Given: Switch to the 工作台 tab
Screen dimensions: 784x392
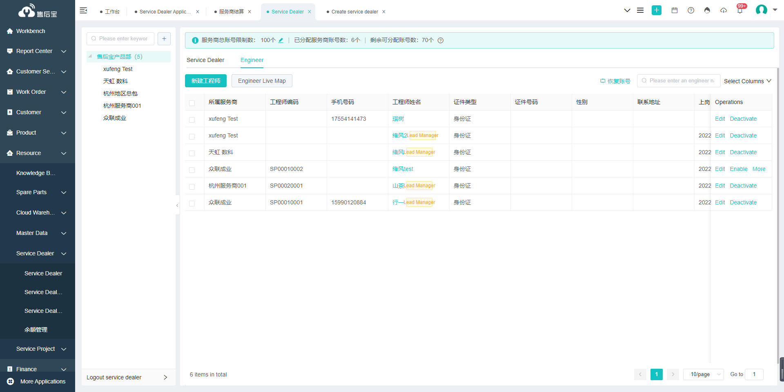Looking at the screenshot, I should tap(112, 12).
